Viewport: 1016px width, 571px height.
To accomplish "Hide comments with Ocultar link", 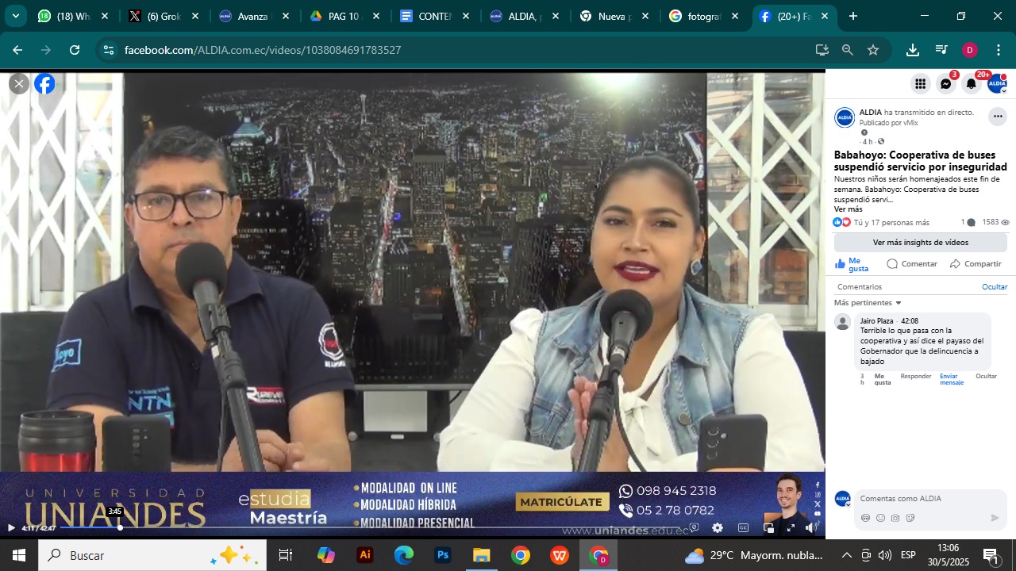I will 995,287.
